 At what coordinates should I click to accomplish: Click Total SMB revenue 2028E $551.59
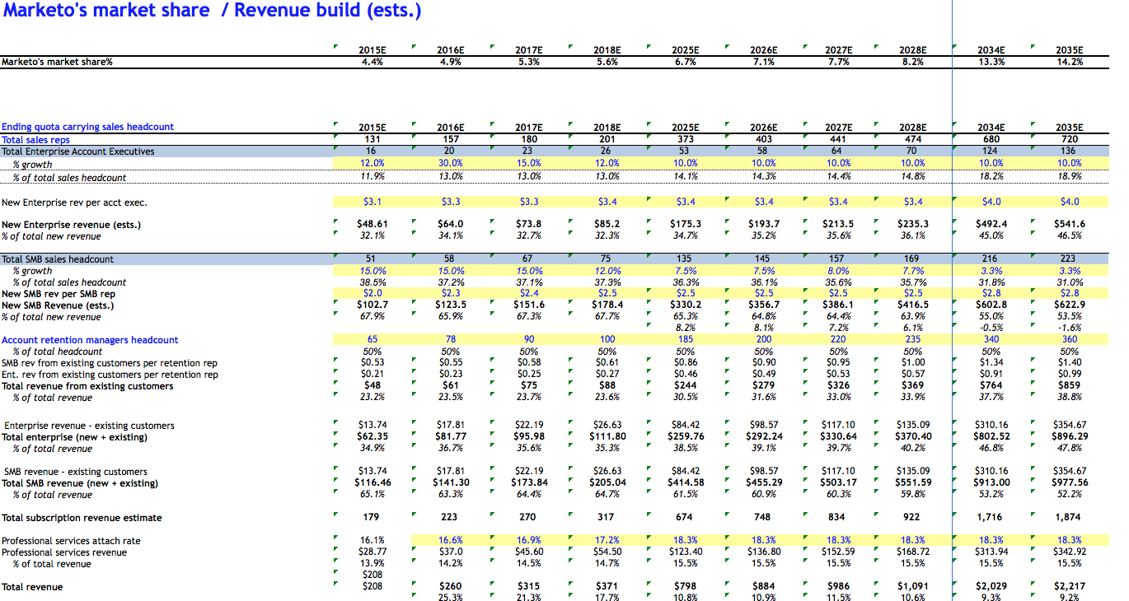coord(913,482)
